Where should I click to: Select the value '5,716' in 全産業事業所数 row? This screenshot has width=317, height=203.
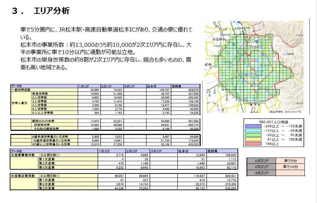tap(120, 155)
